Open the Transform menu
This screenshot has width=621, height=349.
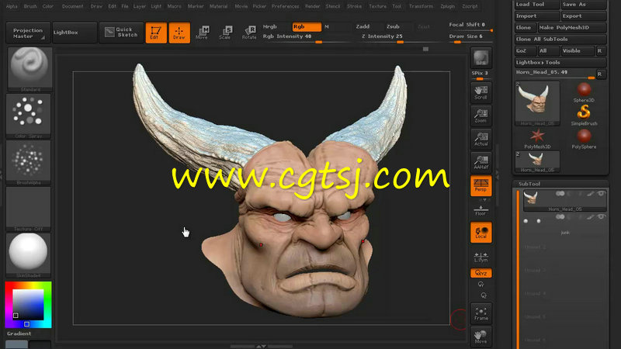click(421, 6)
